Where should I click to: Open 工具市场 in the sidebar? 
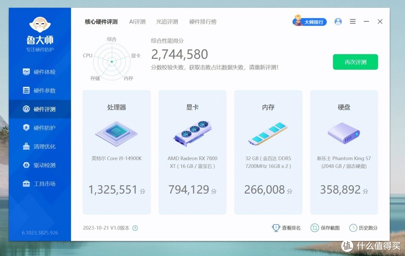click(40, 184)
